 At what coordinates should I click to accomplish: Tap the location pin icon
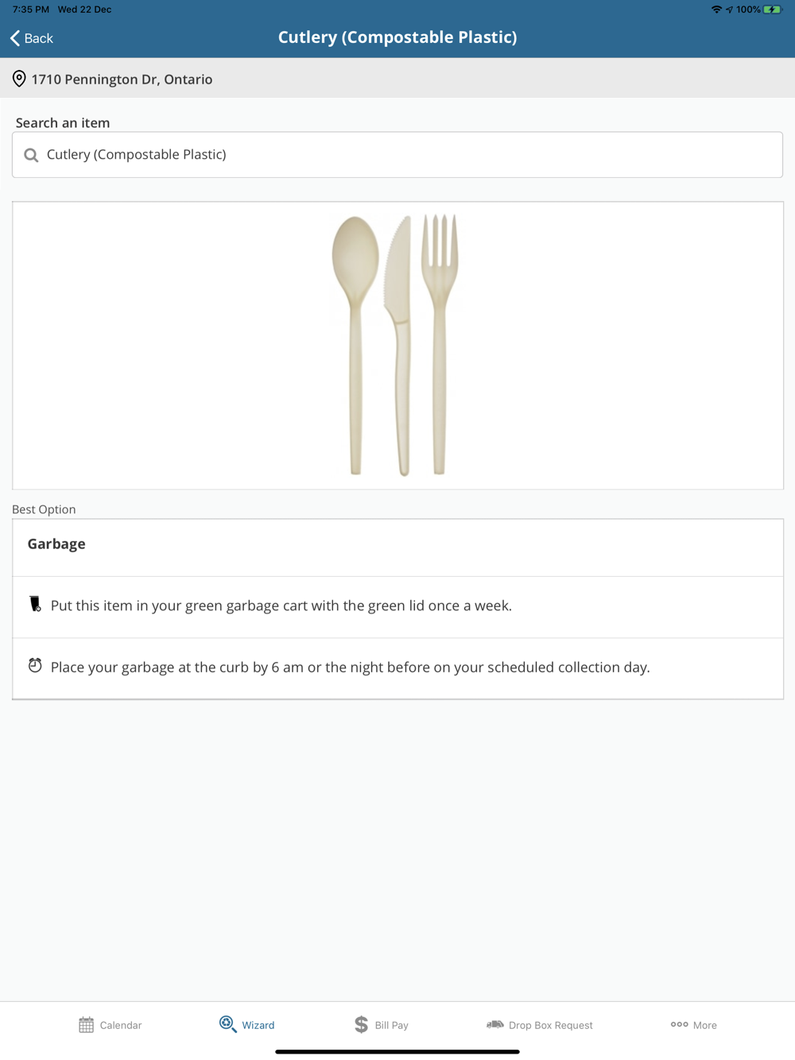tap(19, 79)
